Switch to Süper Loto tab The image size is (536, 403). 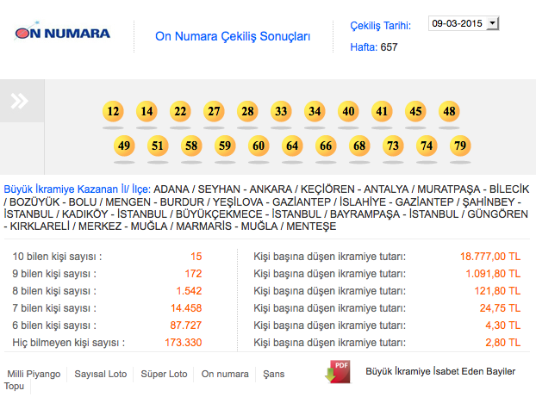[x=164, y=374]
